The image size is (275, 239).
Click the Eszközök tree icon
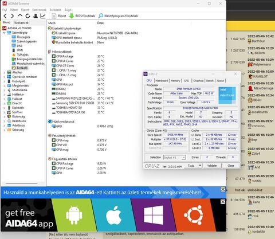[9, 108]
